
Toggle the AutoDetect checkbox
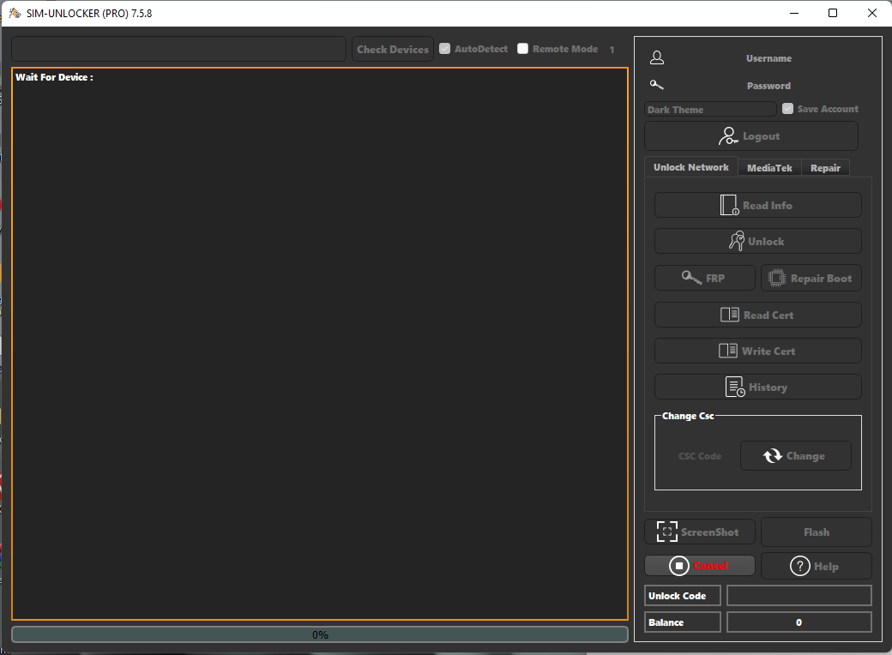(444, 49)
